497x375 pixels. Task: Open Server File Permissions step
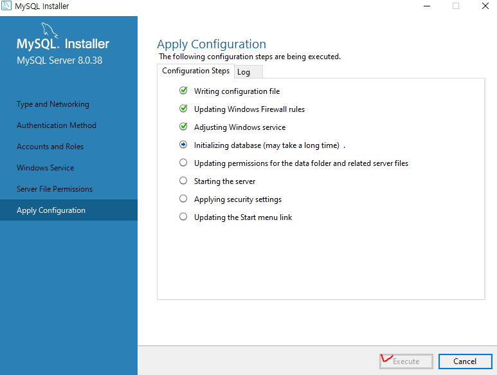point(69,189)
